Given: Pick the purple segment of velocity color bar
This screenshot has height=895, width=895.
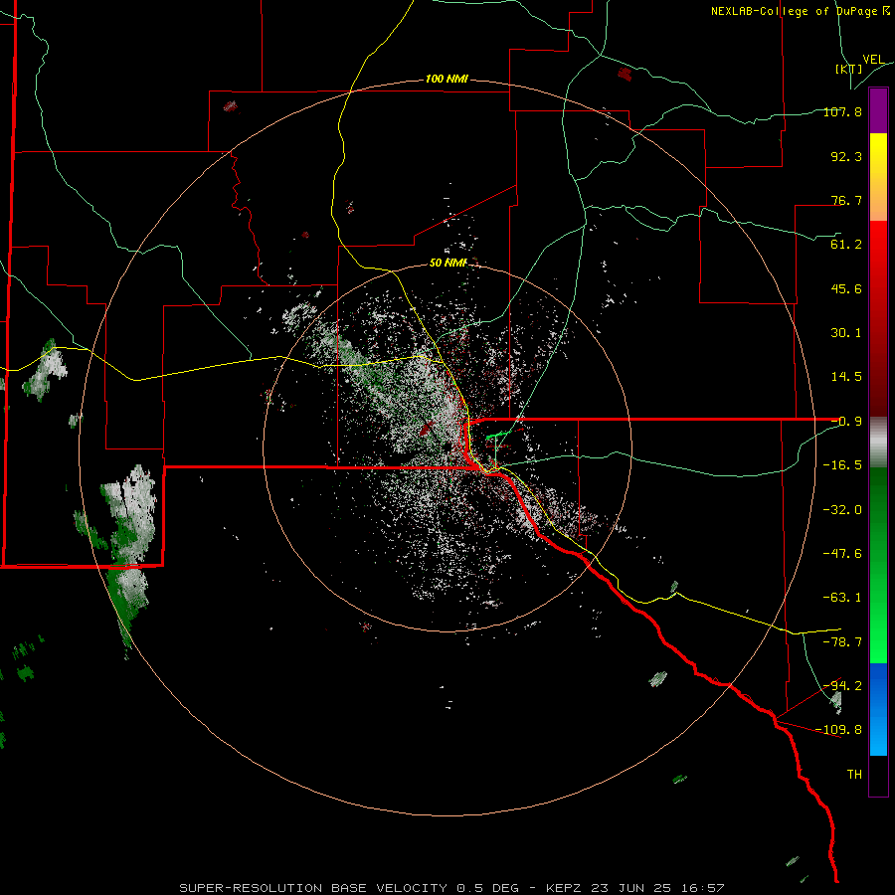Looking at the screenshot, I should point(878,110).
